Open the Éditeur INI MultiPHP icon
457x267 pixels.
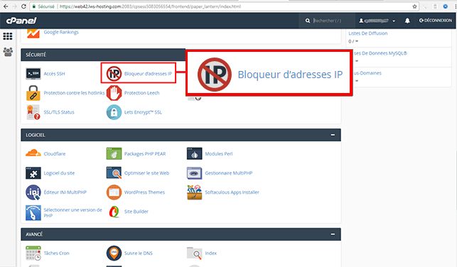[33, 192]
